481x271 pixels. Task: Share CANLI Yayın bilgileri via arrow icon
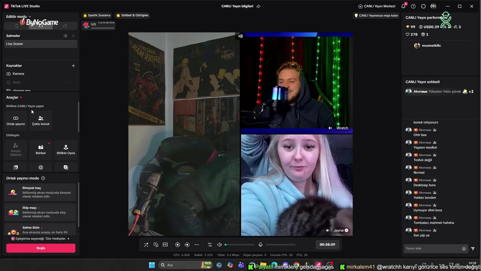259,6
